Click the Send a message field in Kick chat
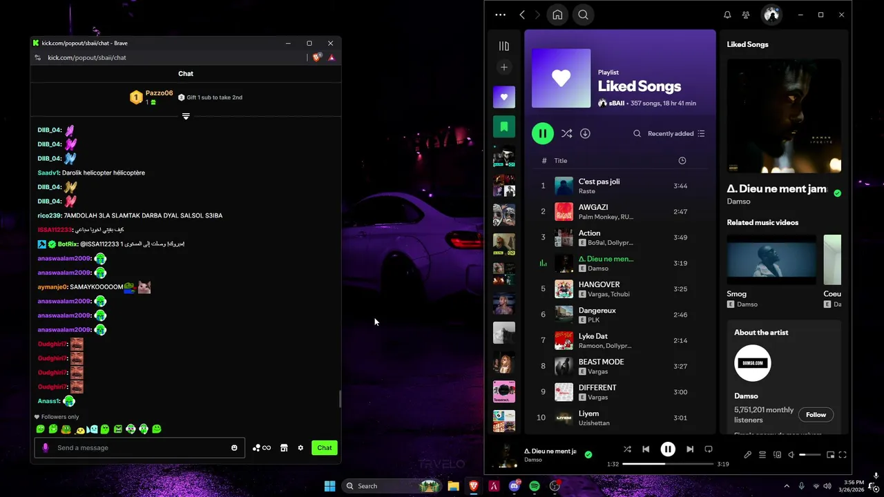This screenshot has height=497, width=884. pos(140,447)
